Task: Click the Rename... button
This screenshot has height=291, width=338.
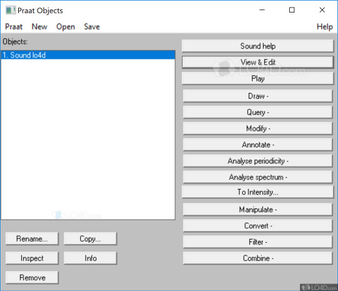Action: 32,239
